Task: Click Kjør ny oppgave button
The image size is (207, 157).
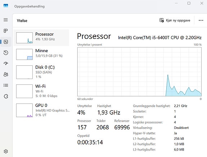Action: pyautogui.click(x=175, y=20)
